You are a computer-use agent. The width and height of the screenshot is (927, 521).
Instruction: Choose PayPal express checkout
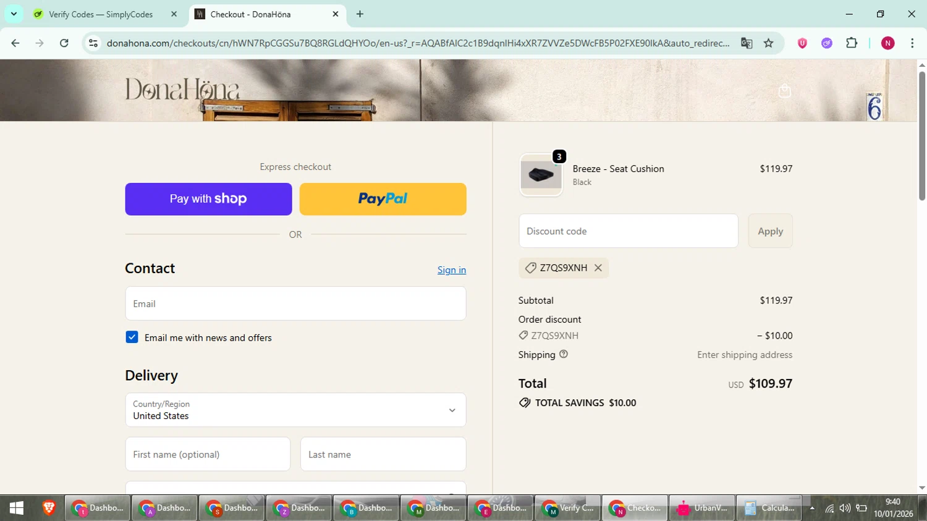pos(383,199)
